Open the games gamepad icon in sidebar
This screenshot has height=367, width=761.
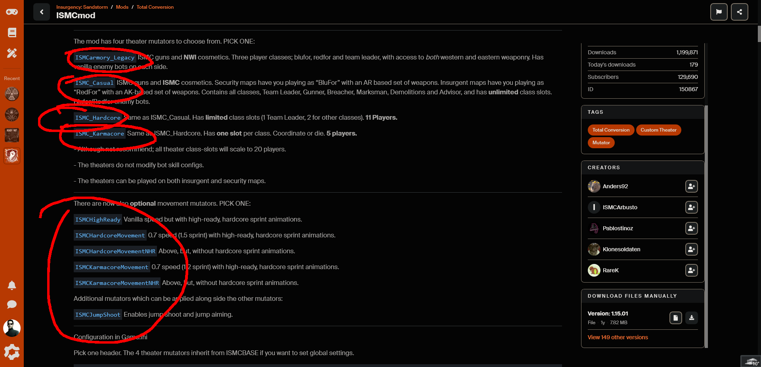[x=12, y=12]
